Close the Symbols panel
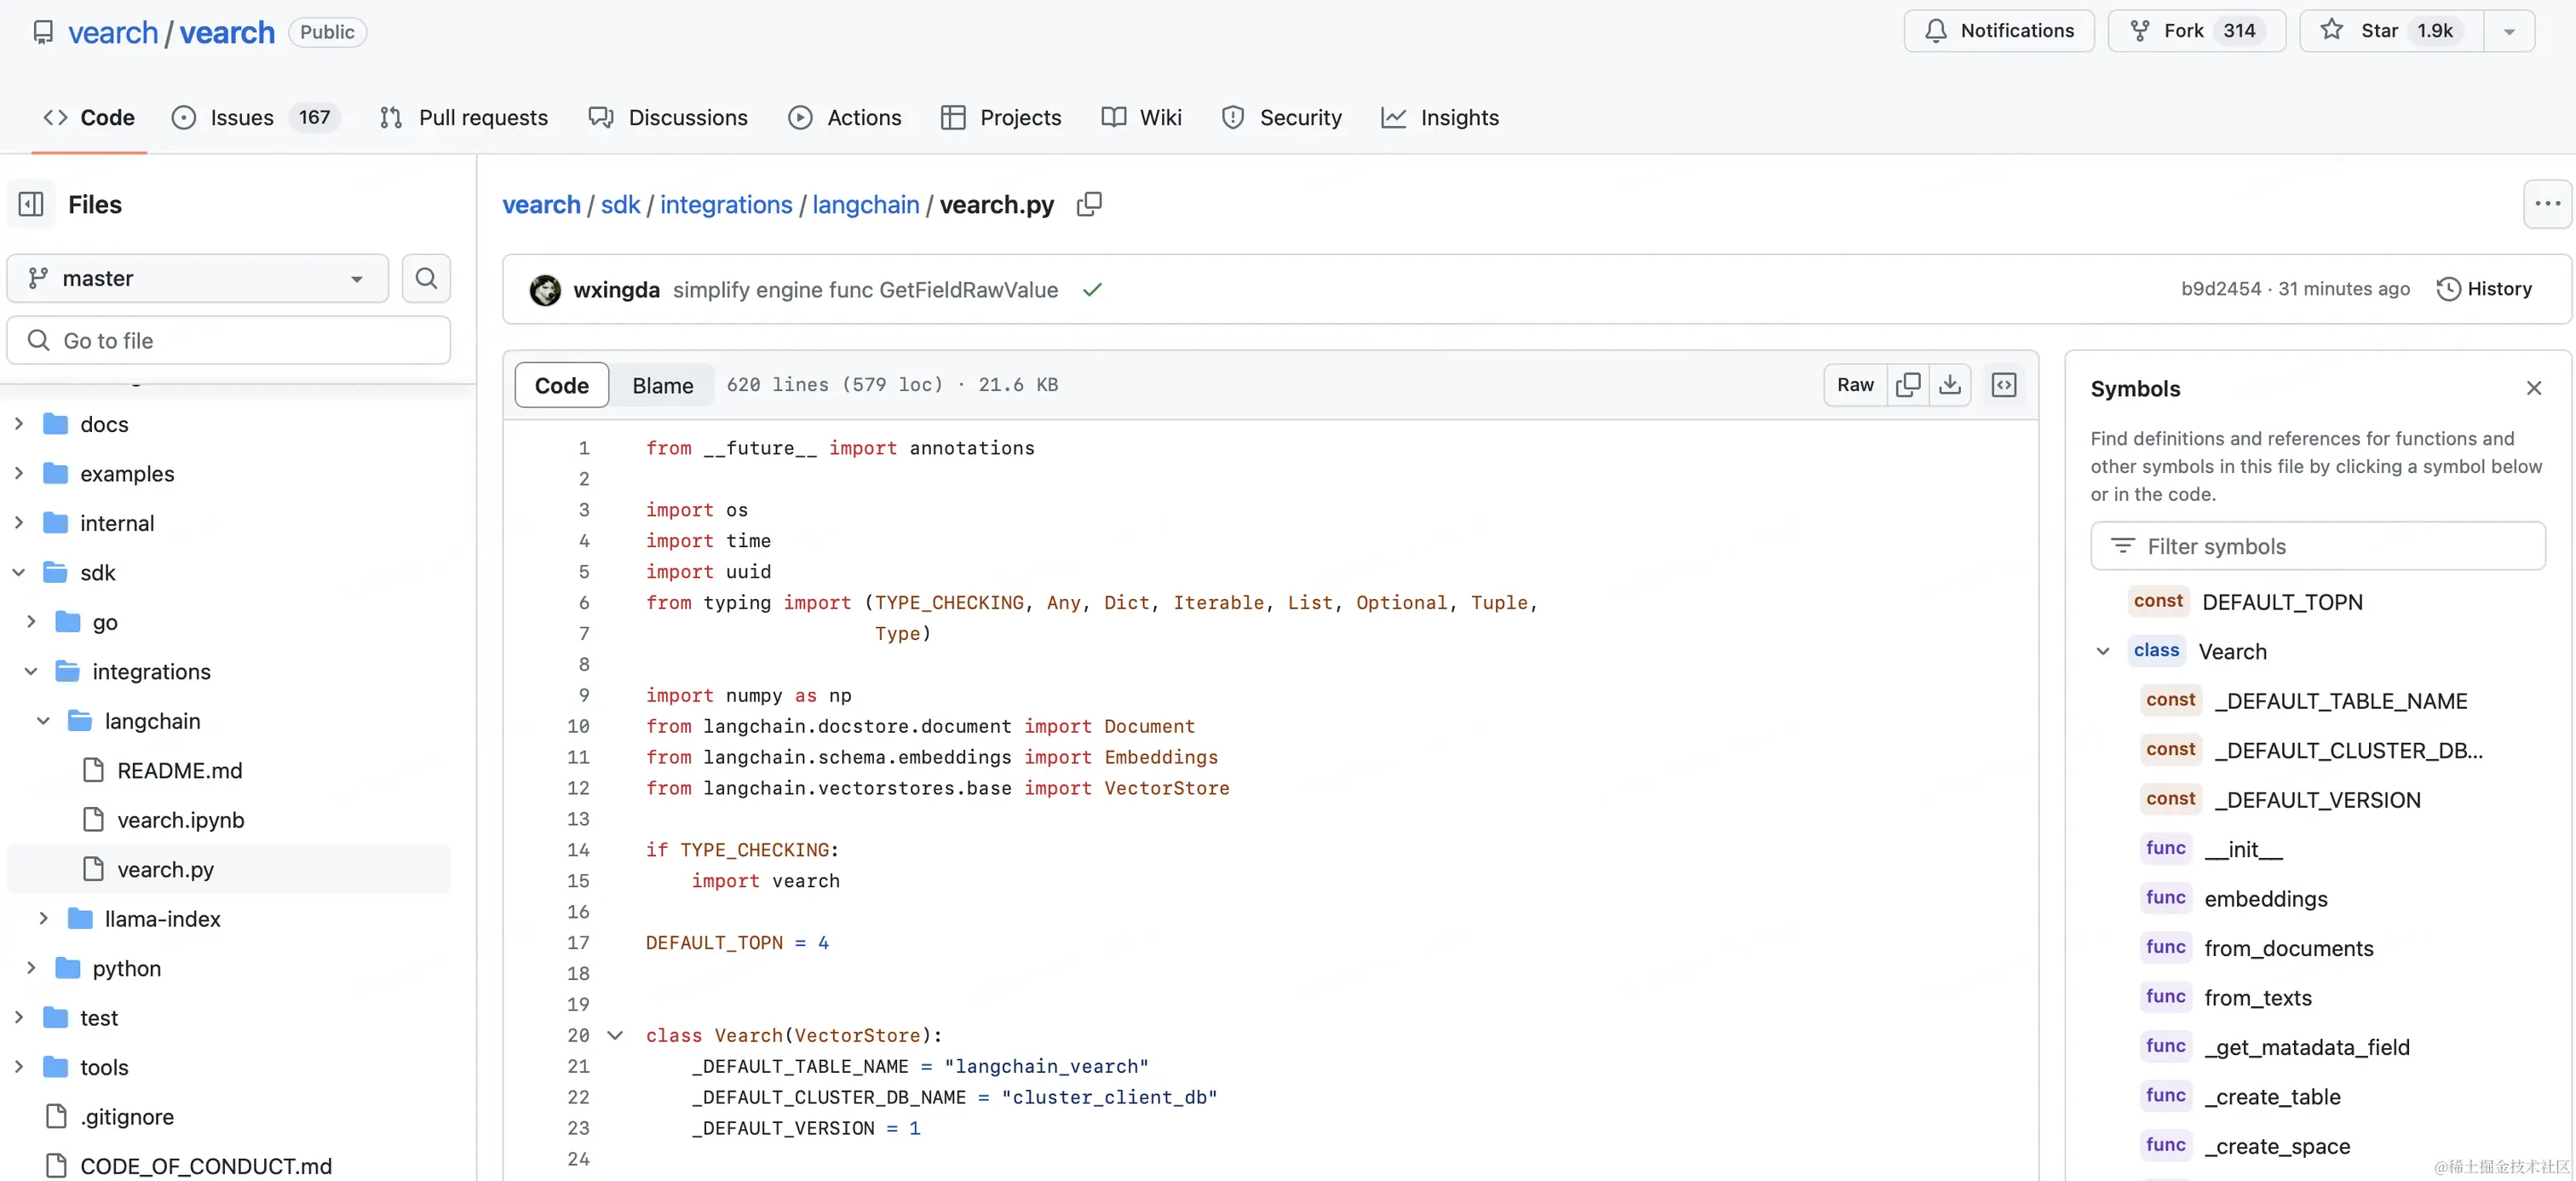2576x1181 pixels. (2533, 388)
